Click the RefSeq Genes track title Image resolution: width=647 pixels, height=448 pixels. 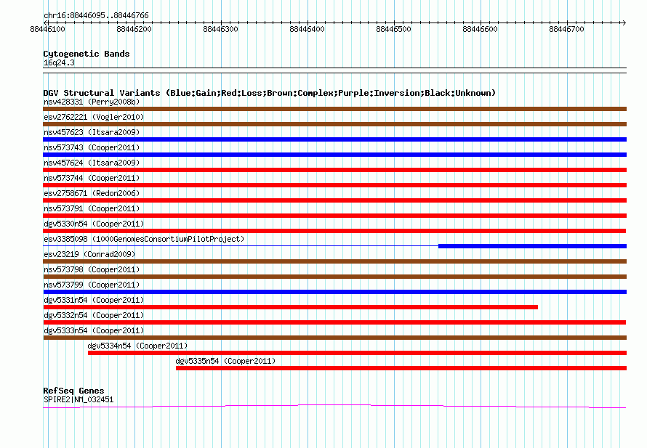pos(73,391)
